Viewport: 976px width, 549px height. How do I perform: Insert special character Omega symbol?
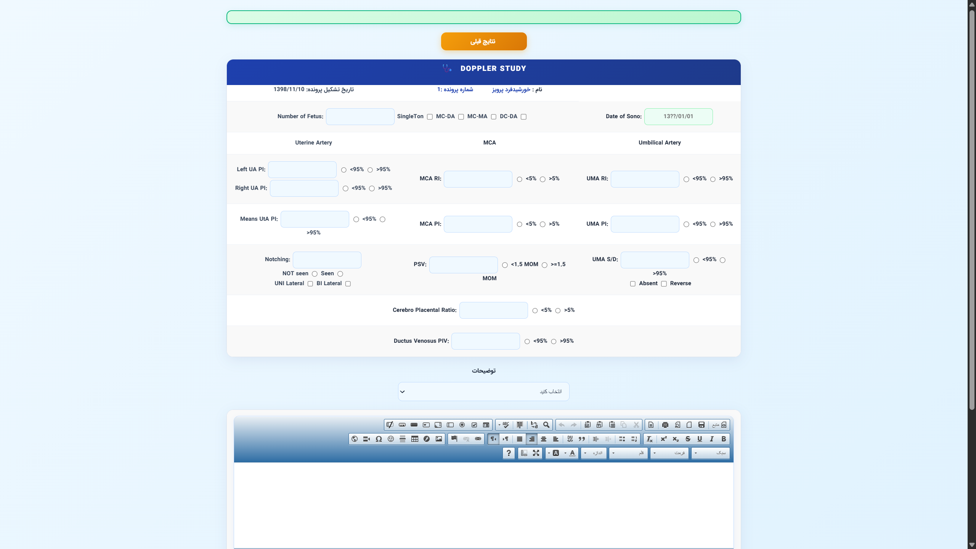379,439
